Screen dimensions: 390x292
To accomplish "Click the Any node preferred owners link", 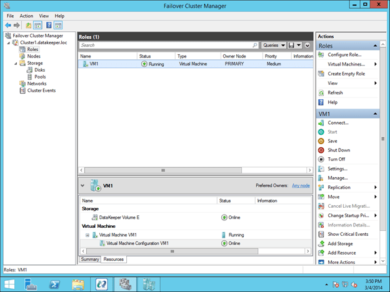I will tap(301, 185).
